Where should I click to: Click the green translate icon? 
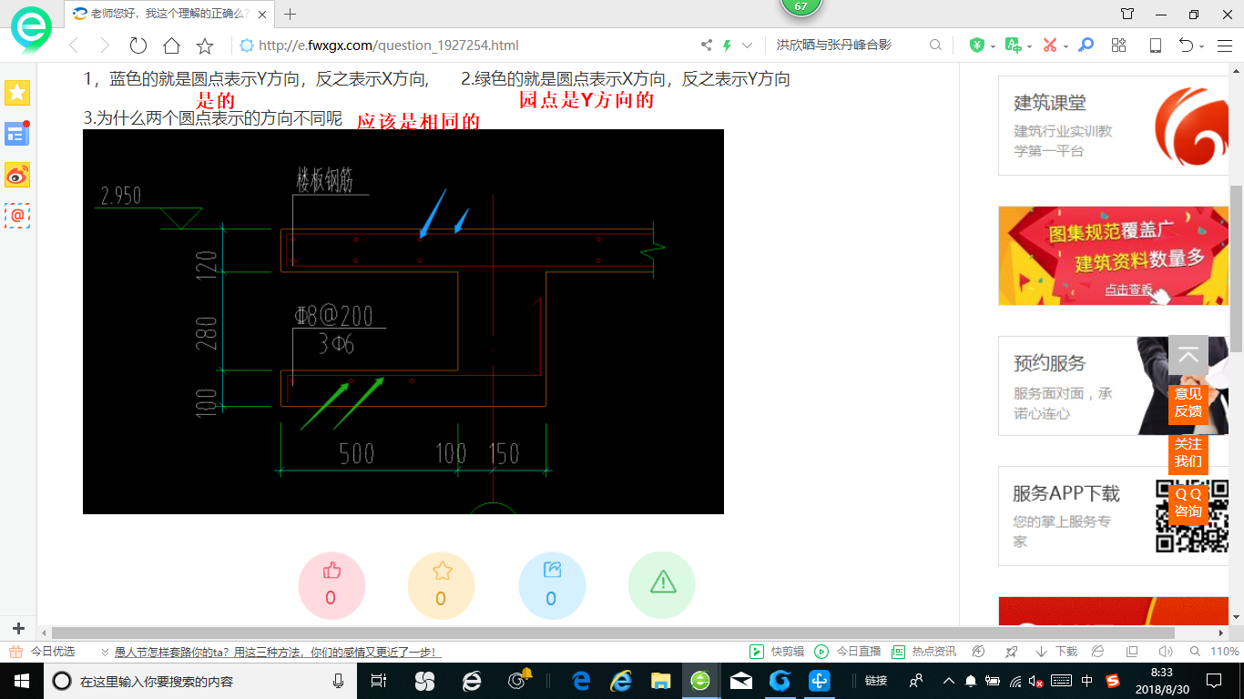[x=1013, y=46]
